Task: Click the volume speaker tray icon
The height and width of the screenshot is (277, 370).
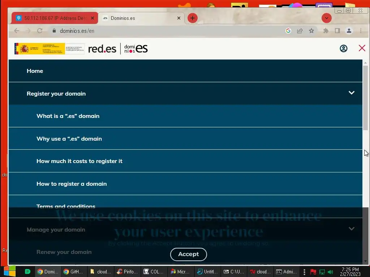Action: (330, 272)
